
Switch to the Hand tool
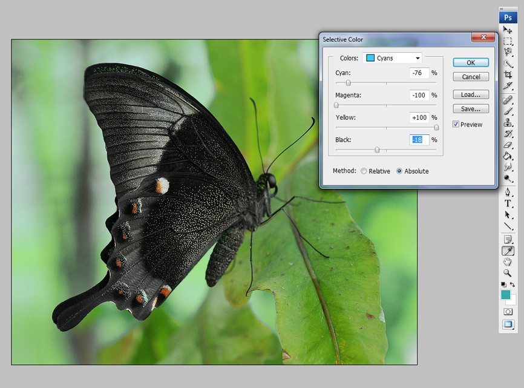click(x=508, y=261)
